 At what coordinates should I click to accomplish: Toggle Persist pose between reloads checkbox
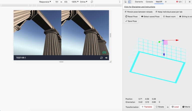[x=125, y=12]
